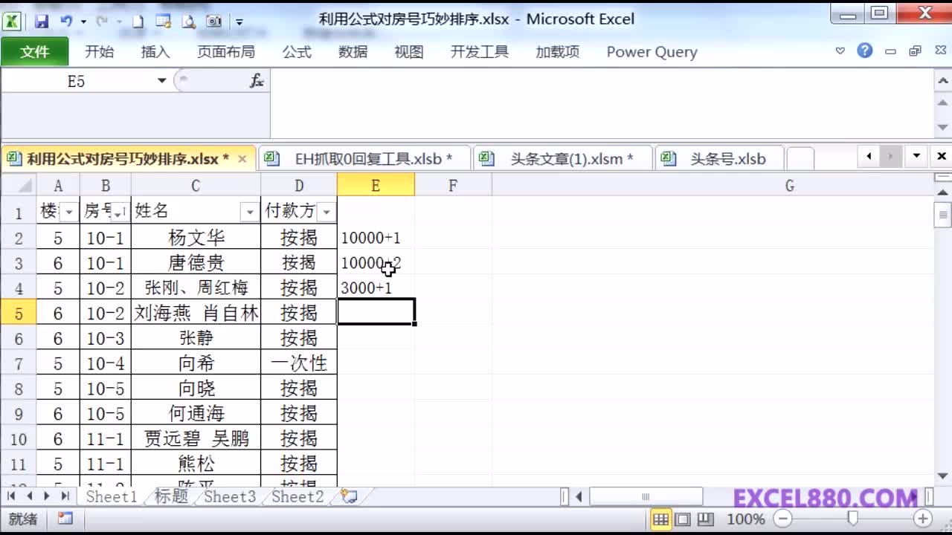The width and height of the screenshot is (952, 535).
Task: Open the 付款方 column filter dropdown
Action: tap(326, 212)
